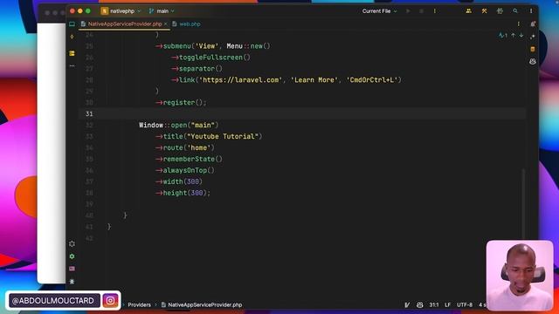Open the AI assistant swirl icon in toolbar
The width and height of the screenshot is (559, 314).
[x=500, y=11]
